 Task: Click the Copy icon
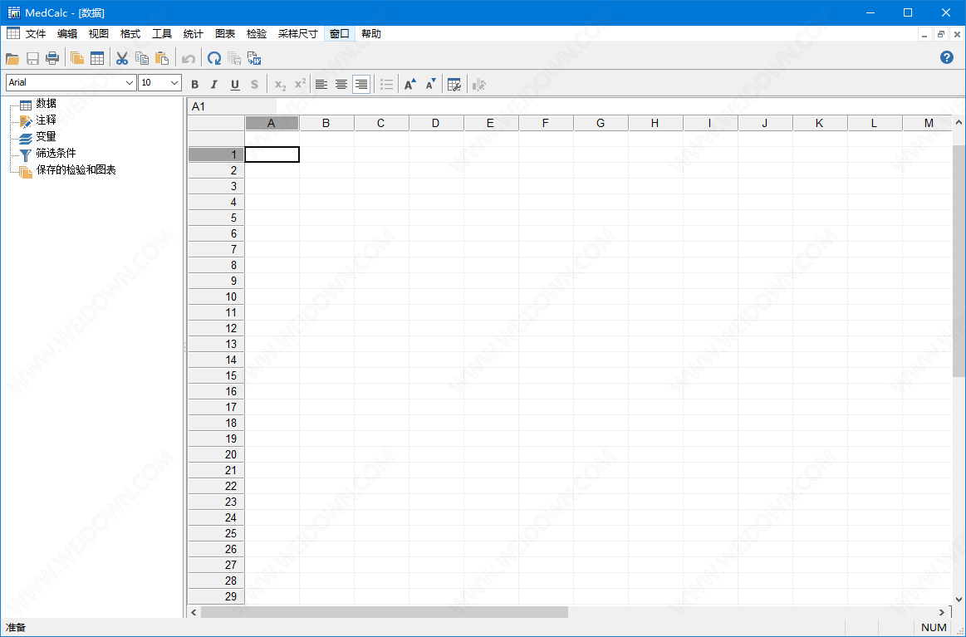pos(142,58)
